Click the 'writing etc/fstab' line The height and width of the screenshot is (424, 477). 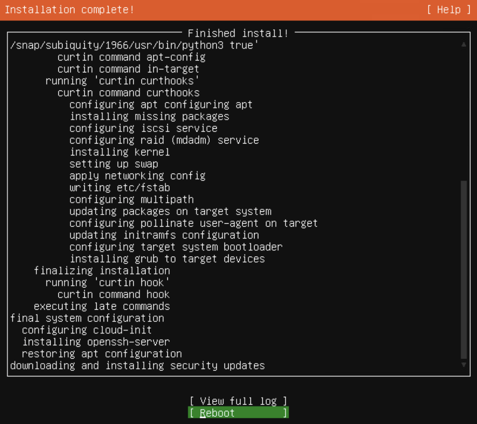[x=120, y=188]
